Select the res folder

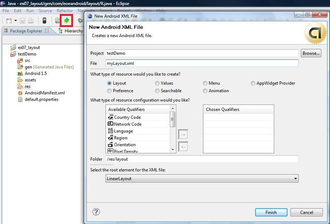click(x=24, y=86)
